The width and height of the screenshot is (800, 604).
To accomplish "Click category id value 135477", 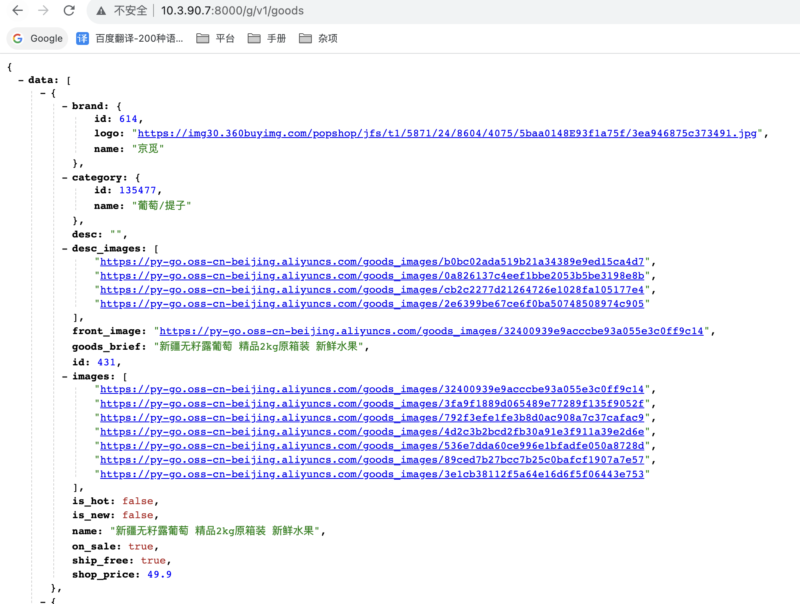I will pyautogui.click(x=137, y=191).
